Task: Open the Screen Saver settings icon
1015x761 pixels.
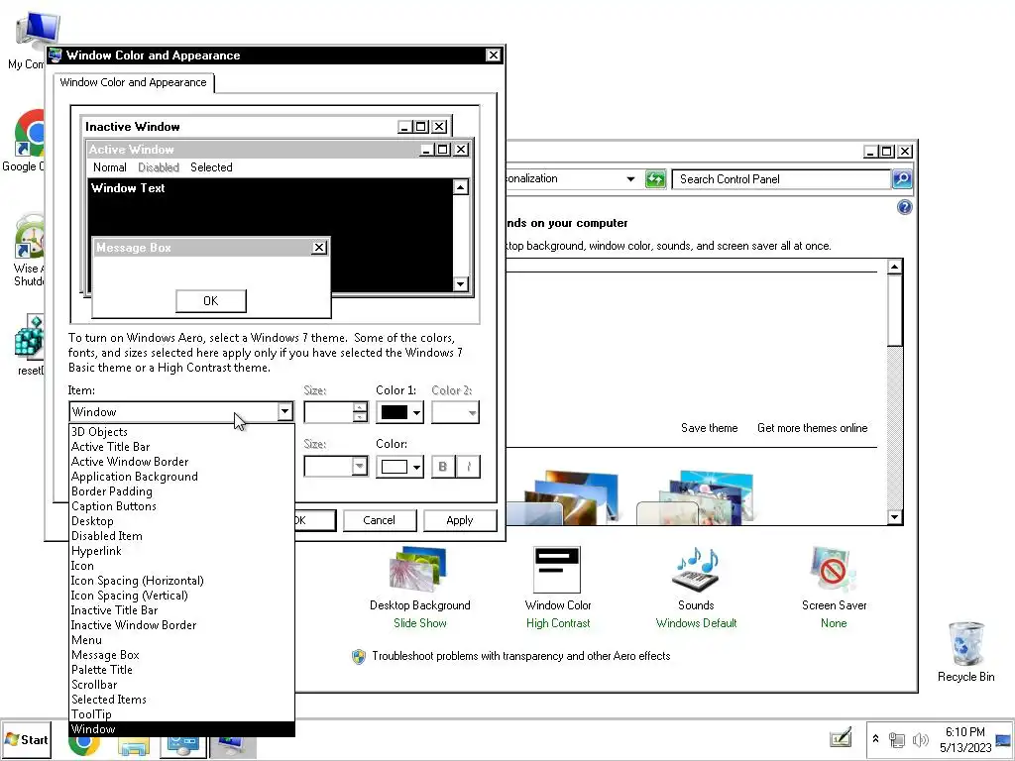Action: click(x=833, y=570)
